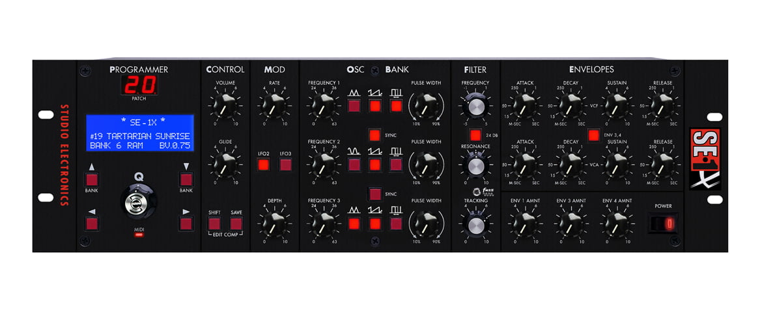The width and height of the screenshot is (762, 312).
Task: Click the Bank up arrow button
Action: [x=92, y=179]
